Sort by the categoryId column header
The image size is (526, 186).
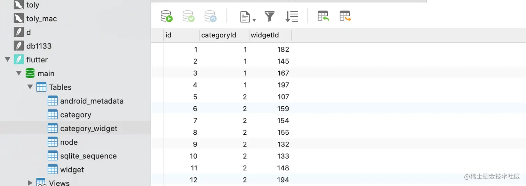pos(225,35)
